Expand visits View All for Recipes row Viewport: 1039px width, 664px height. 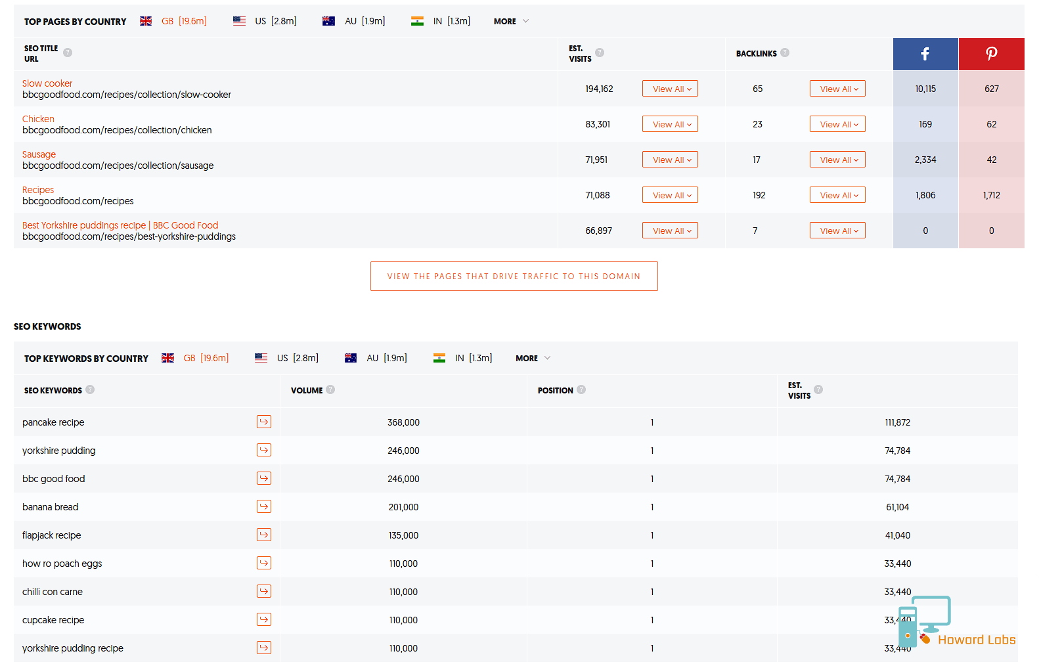click(670, 195)
